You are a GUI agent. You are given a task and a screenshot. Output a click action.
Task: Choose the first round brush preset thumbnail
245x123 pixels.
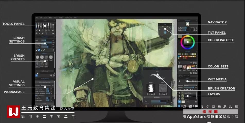(37, 57)
